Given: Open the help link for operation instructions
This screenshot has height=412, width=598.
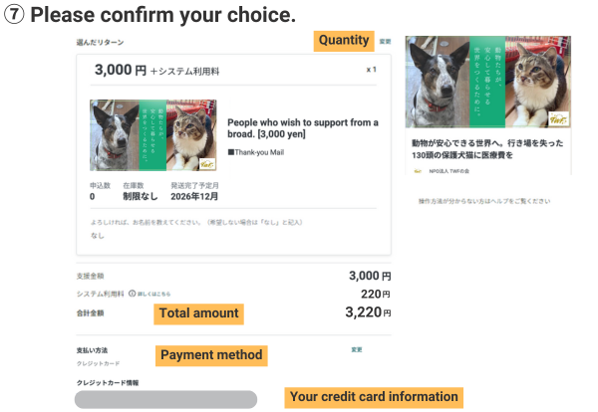Looking at the screenshot, I should coord(470,201).
